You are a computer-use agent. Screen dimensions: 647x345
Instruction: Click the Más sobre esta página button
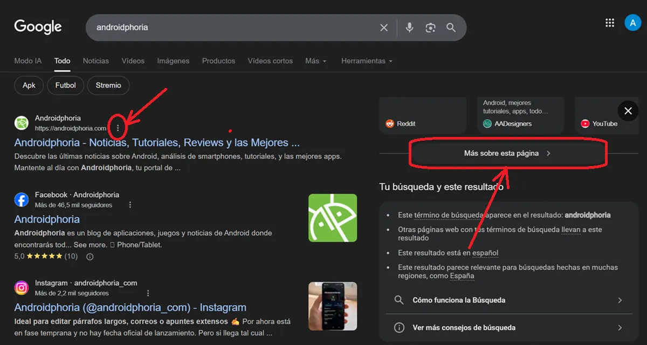tap(508, 153)
